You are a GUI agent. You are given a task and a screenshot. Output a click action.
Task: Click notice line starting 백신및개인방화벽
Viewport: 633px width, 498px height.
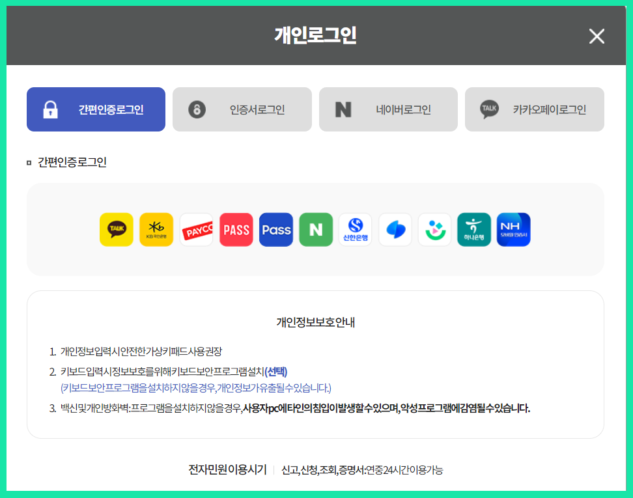pyautogui.click(x=295, y=408)
